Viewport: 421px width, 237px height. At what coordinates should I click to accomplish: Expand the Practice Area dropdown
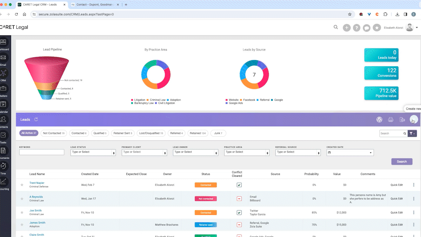[247, 152]
